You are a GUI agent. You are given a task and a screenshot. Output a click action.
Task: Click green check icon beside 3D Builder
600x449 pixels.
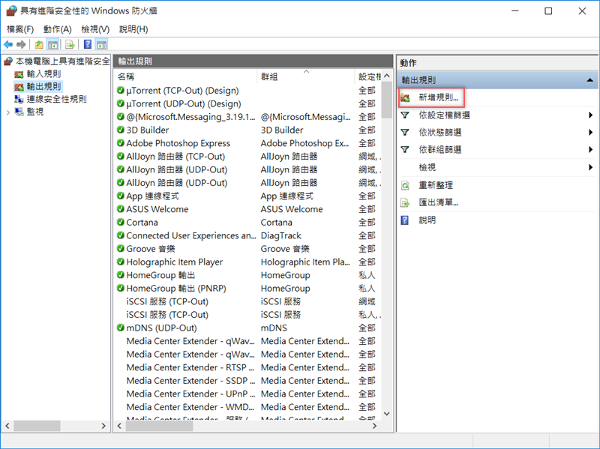pos(121,130)
